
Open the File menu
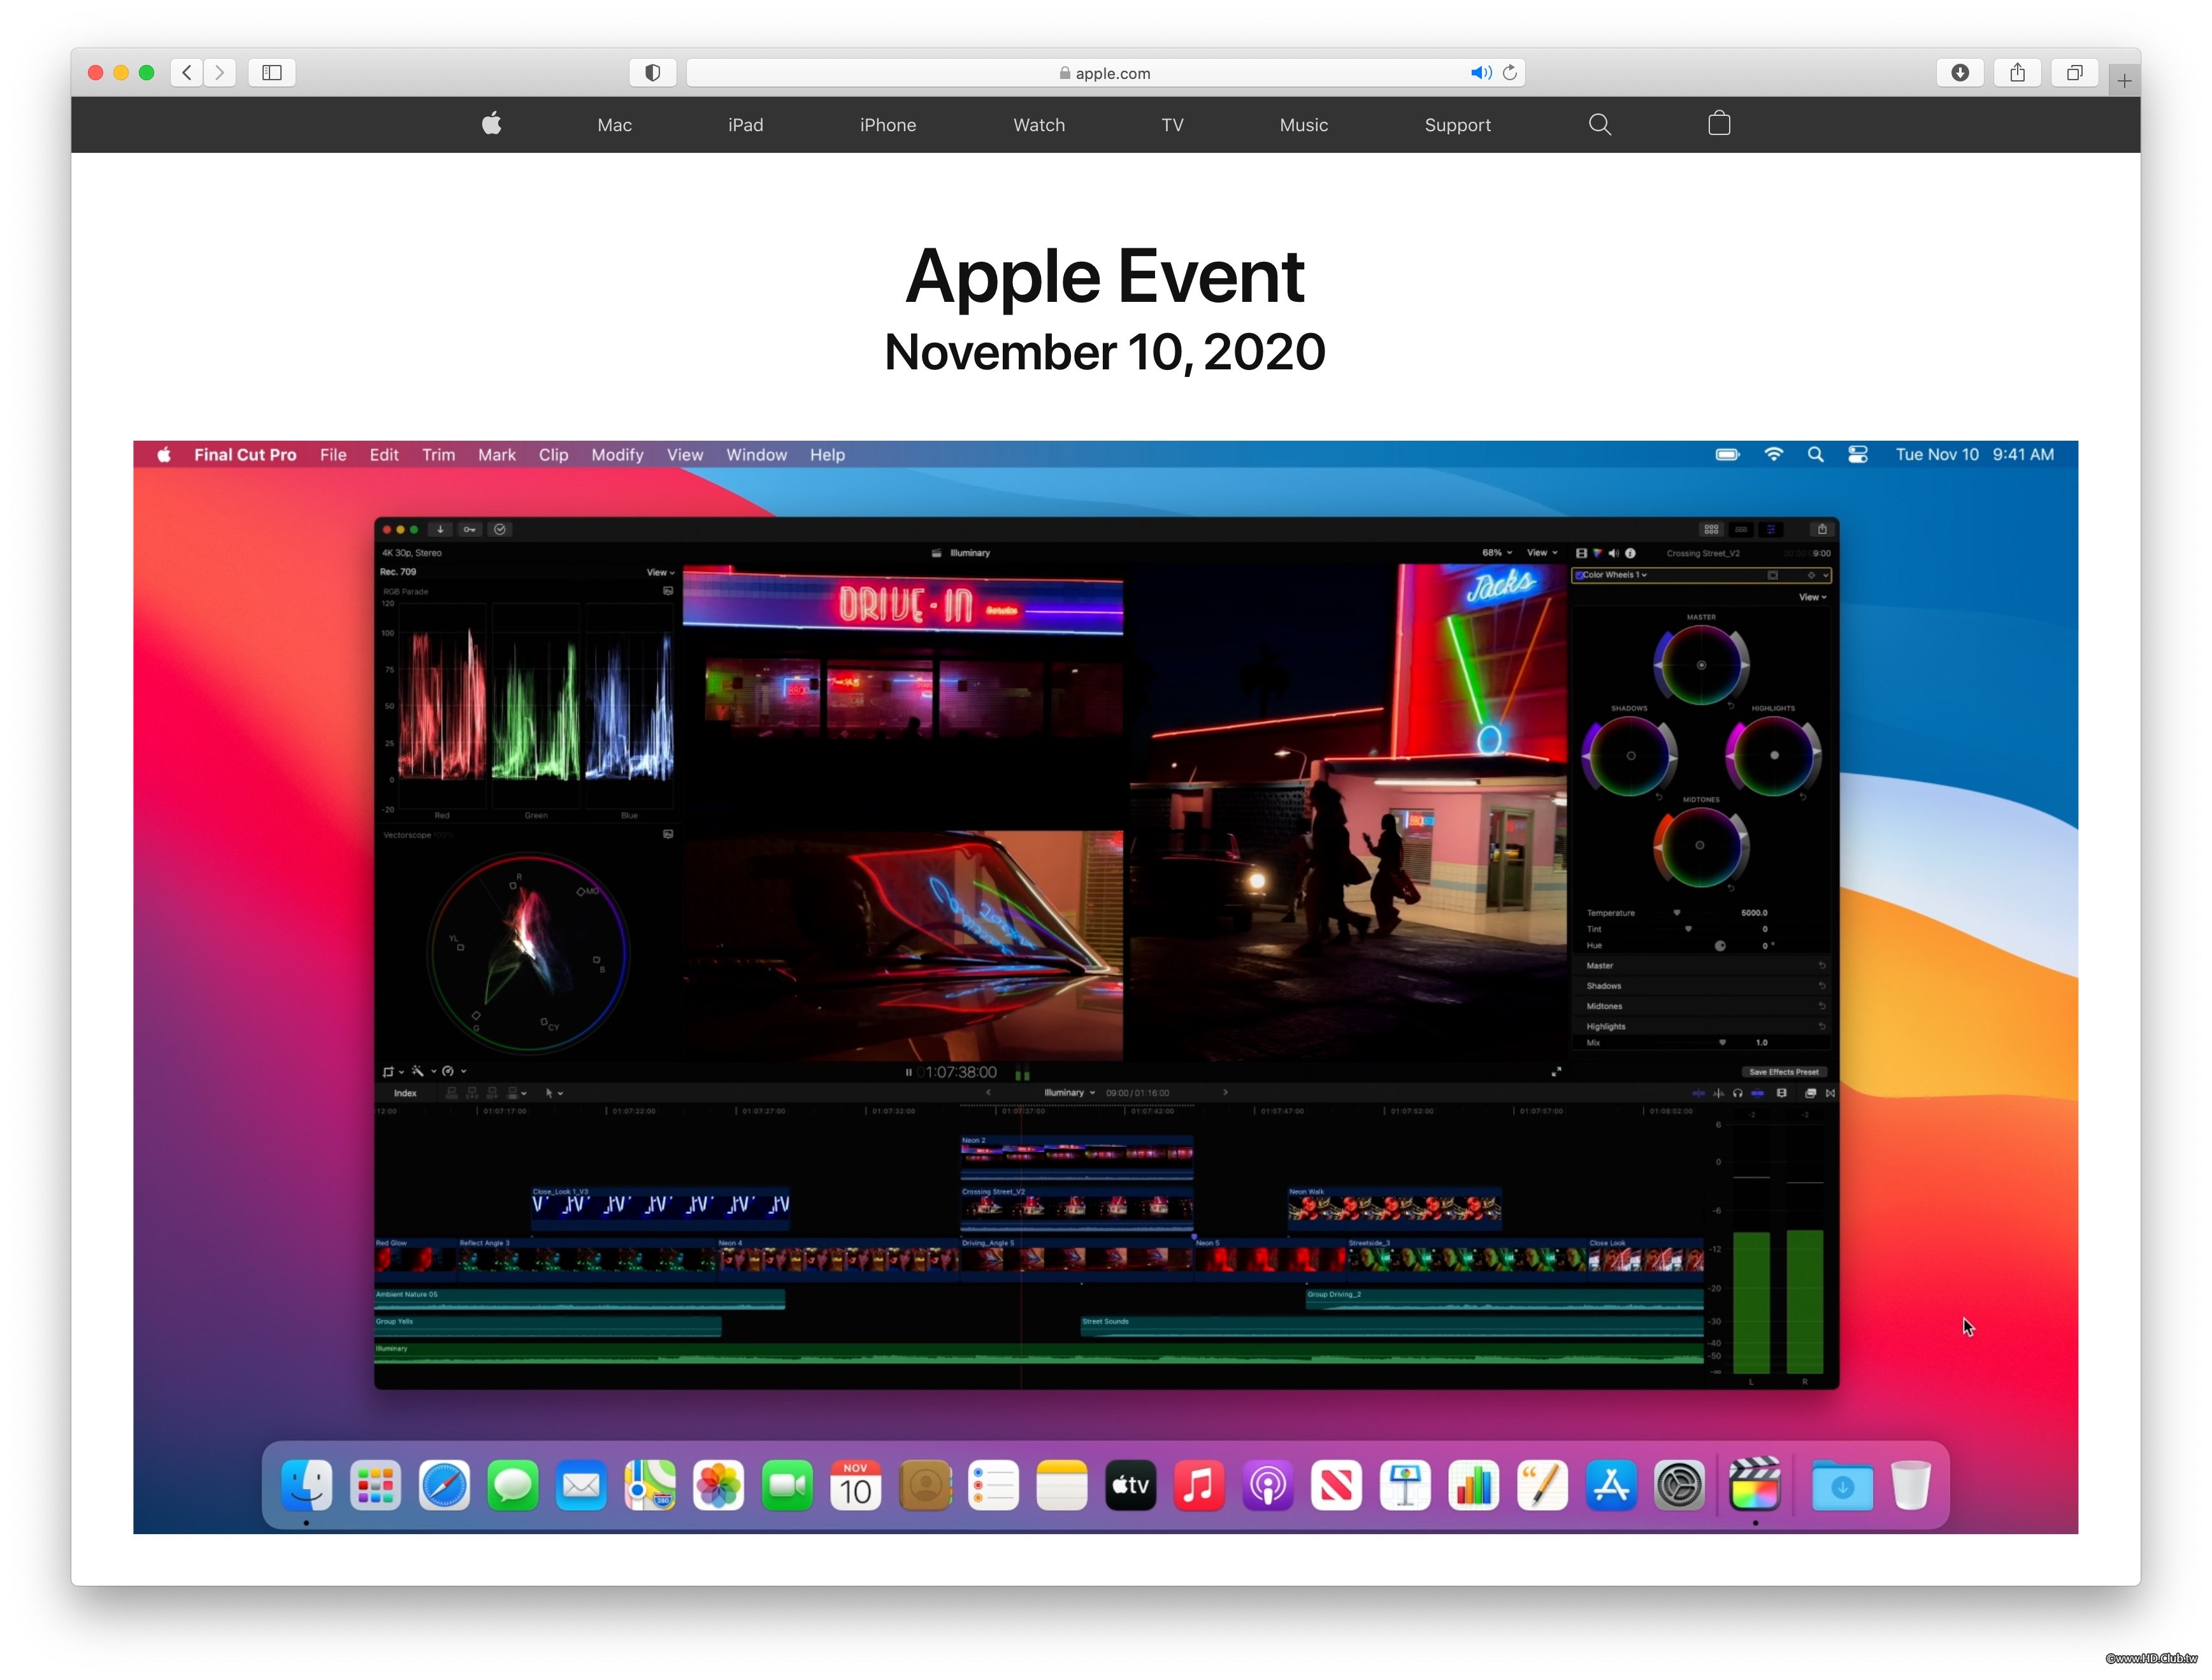[x=333, y=455]
